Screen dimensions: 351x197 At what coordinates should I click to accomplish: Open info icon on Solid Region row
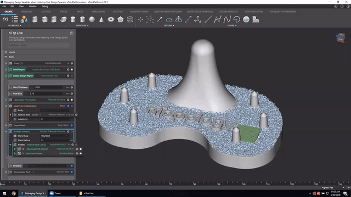pyautogui.click(x=68, y=69)
